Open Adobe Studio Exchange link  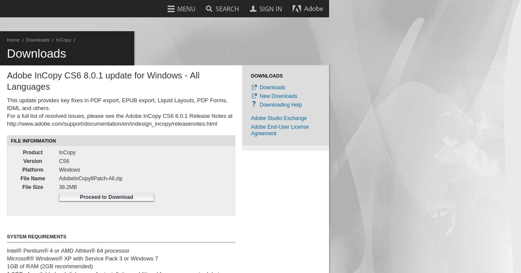(279, 118)
